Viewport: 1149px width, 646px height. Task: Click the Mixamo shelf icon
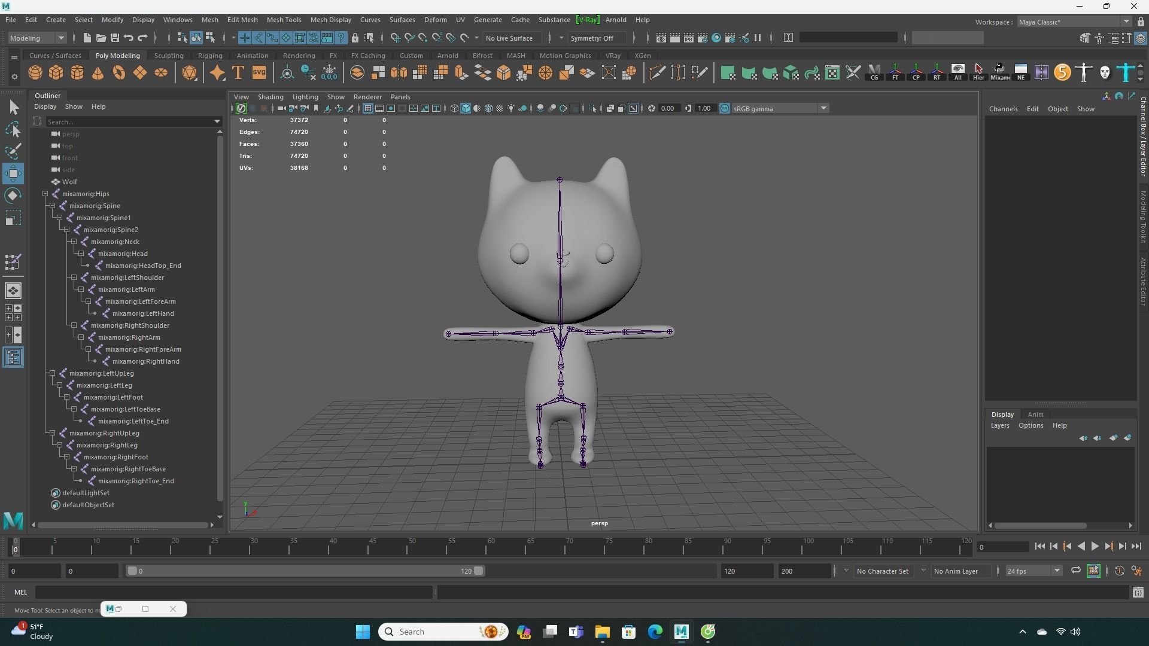coord(1000,73)
